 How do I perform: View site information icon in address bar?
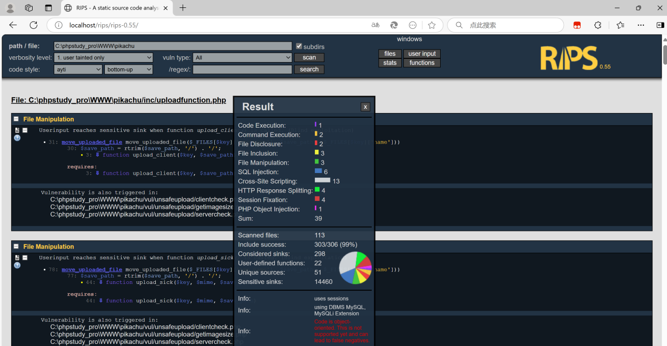click(x=59, y=25)
